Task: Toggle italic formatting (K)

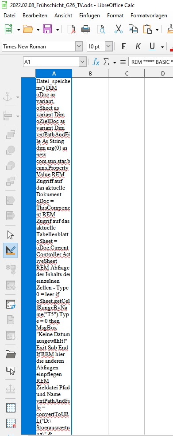Action: [x=138, y=47]
